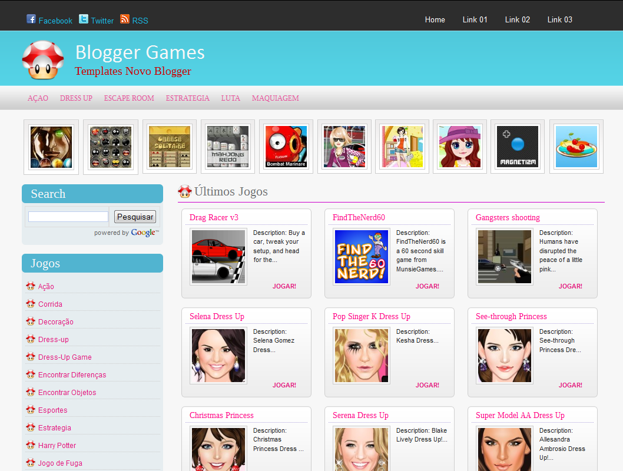Open the DRESS UP category menu item
Image resolution: width=623 pixels, height=471 pixels.
point(76,98)
